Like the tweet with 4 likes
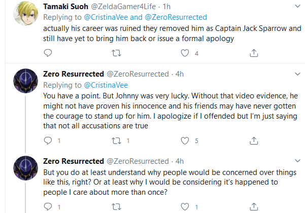The width and height of the screenshot is (305, 213). [x=185, y=53]
